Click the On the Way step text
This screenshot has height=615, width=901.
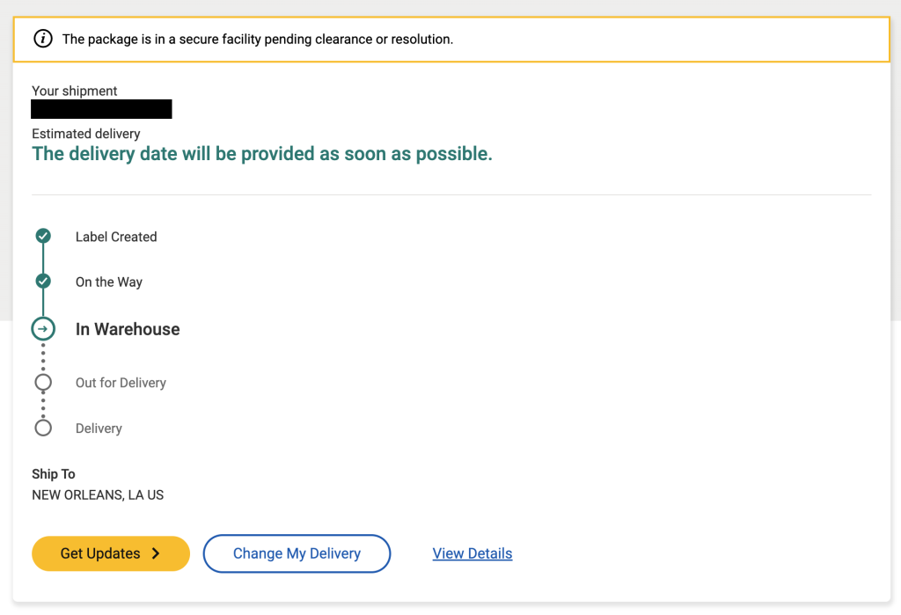pyautogui.click(x=109, y=282)
